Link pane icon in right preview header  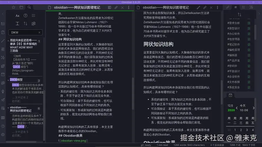205,8
